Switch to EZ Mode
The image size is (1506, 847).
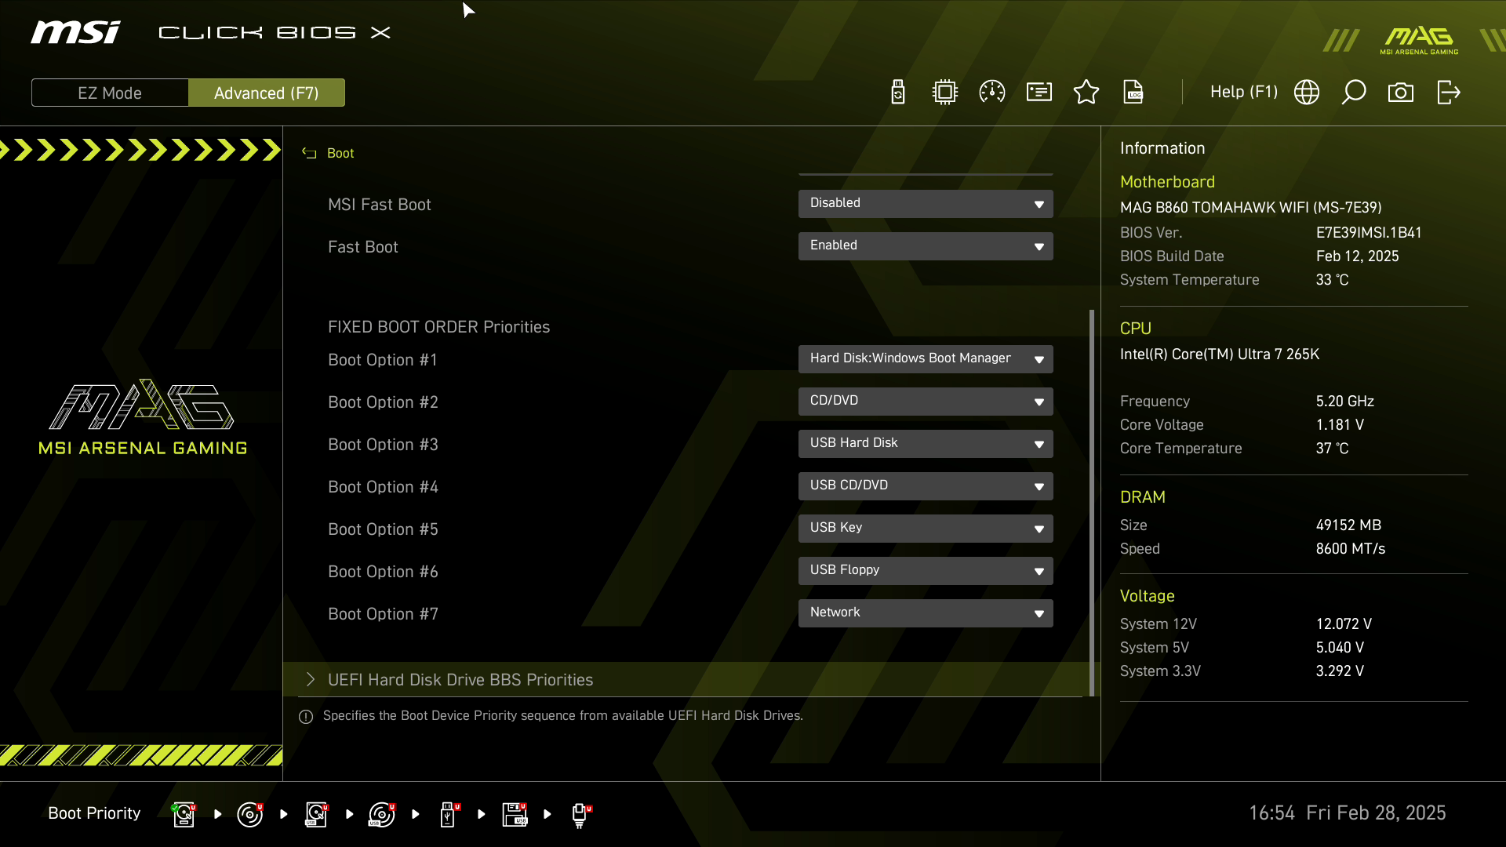[x=110, y=93]
